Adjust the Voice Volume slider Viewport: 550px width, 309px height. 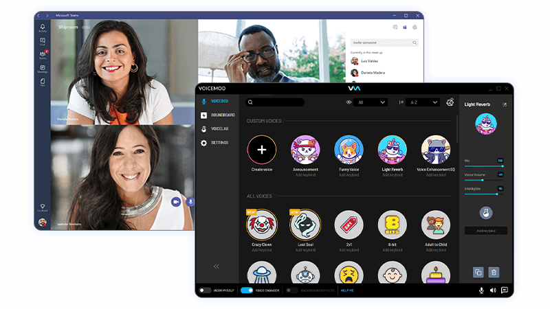(484, 180)
